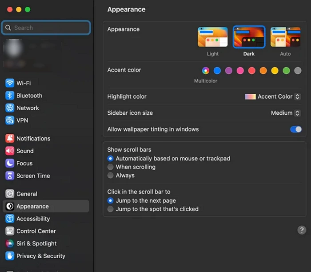Viewport: 311px width, 272px height.
Task: Open the Siri & Spotlight pane
Action: [46, 244]
